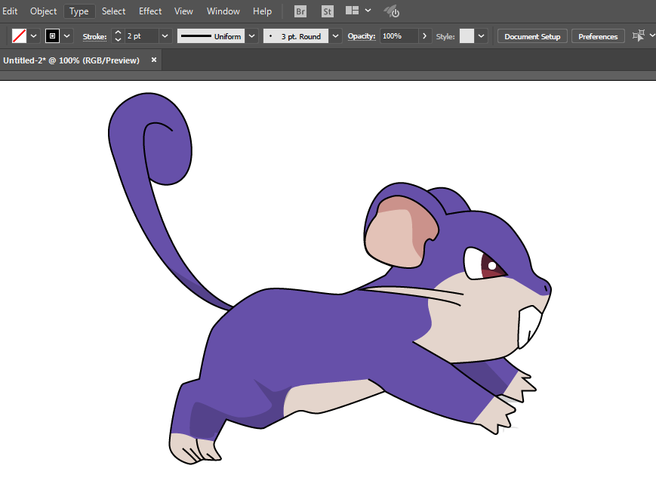Screen dimensions: 656x481
Task: Open the Window menu
Action: 223,11
